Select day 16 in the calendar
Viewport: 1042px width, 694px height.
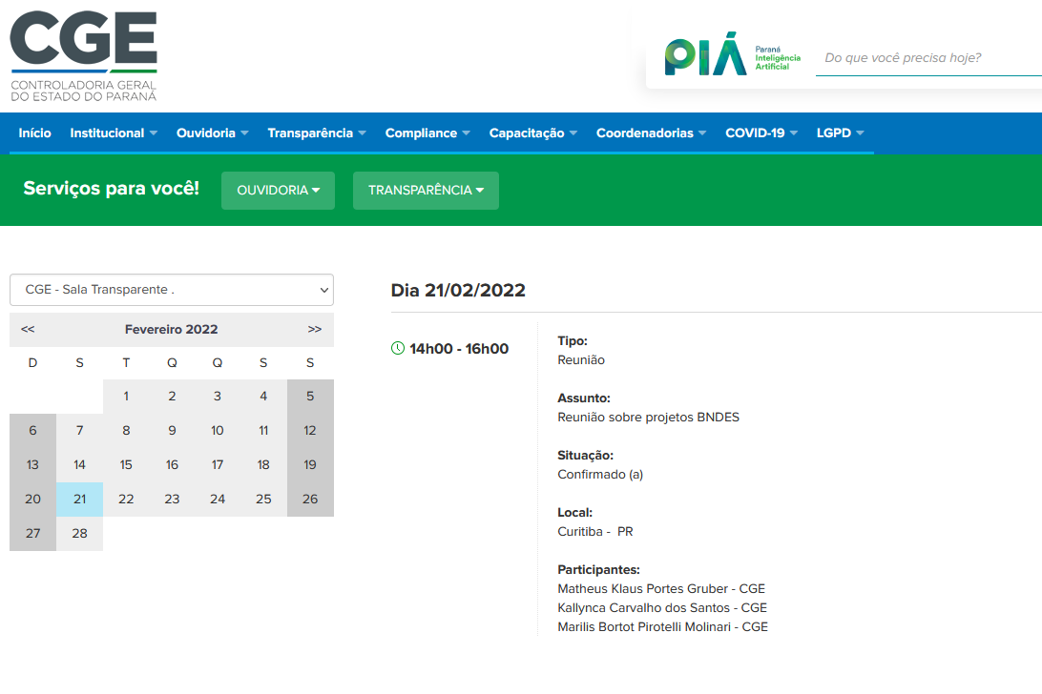(x=172, y=465)
